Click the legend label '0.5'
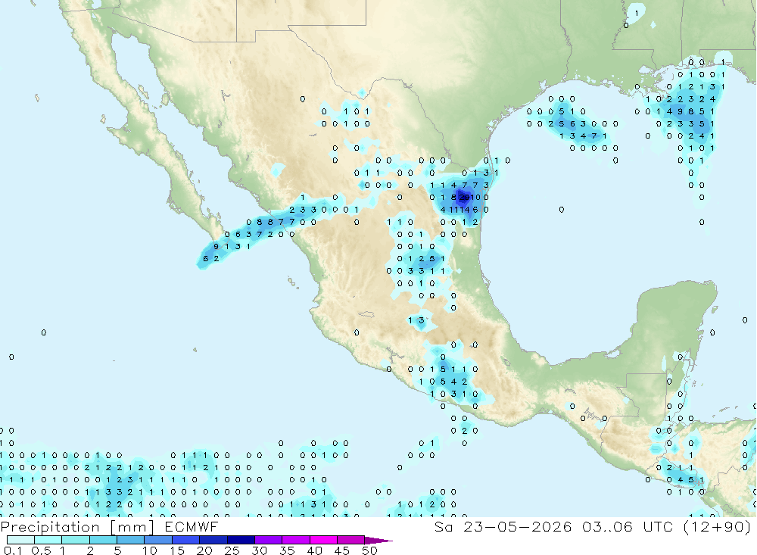The width and height of the screenshot is (757, 555). point(41,550)
